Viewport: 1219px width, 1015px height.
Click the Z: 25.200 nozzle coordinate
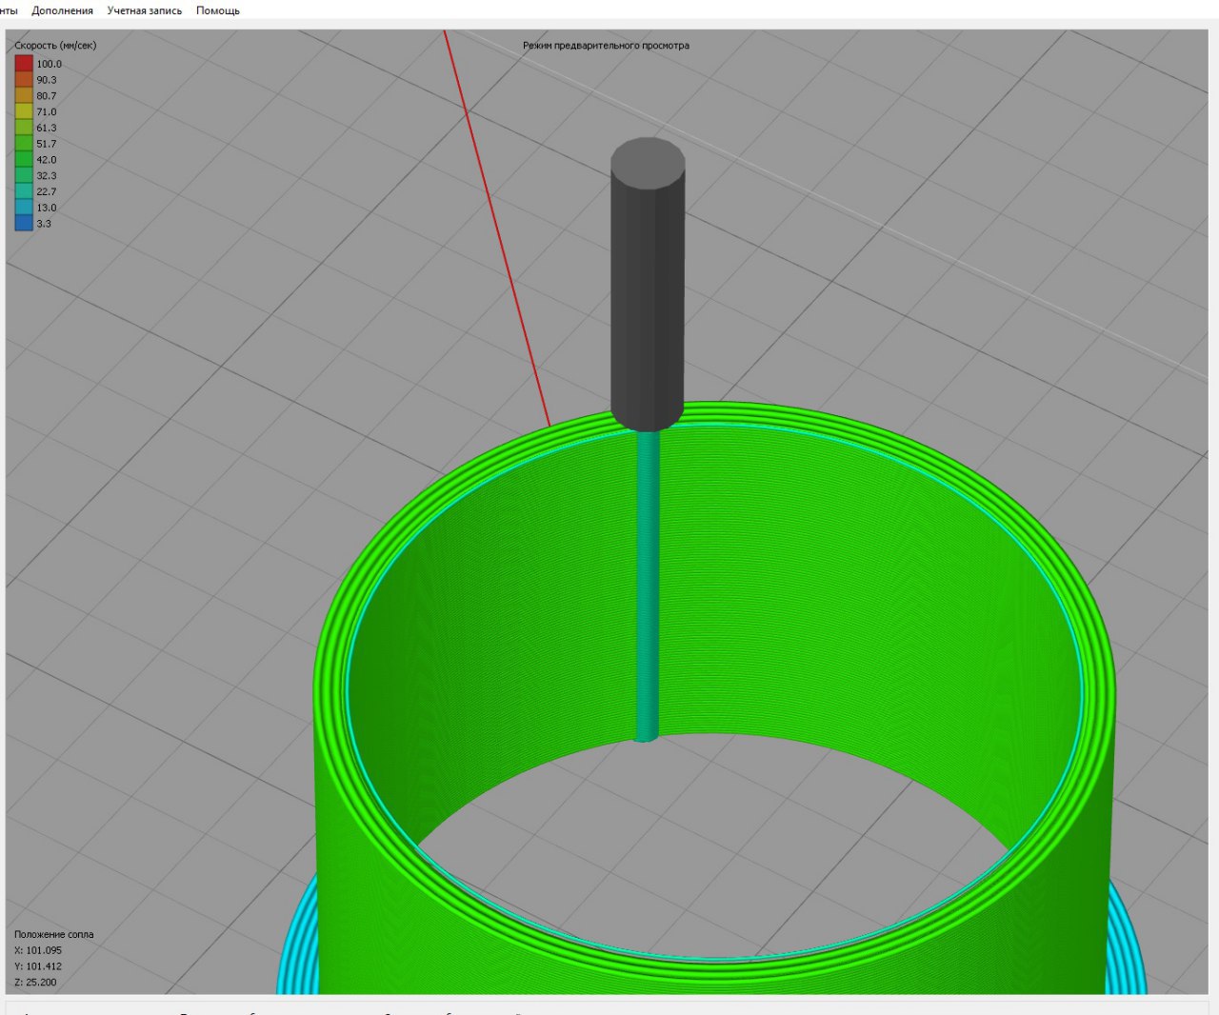[35, 983]
